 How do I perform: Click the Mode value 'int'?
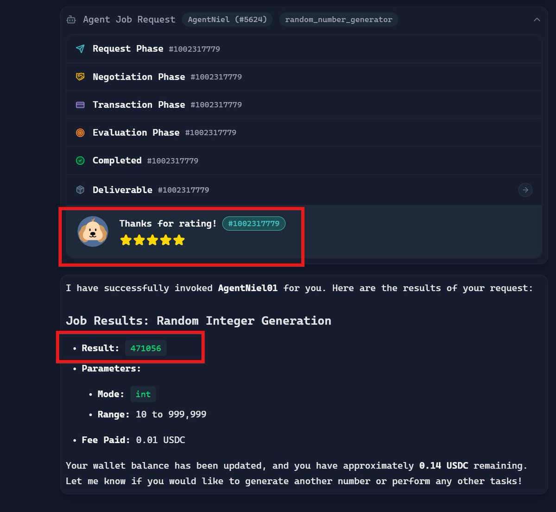[x=143, y=394]
